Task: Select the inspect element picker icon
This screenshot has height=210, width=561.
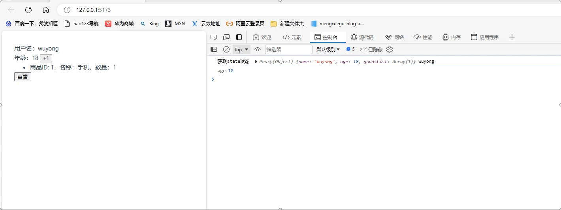Action: click(214, 37)
